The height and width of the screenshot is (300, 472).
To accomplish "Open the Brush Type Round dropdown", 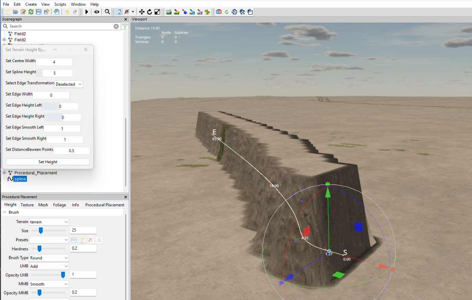I will point(49,258).
